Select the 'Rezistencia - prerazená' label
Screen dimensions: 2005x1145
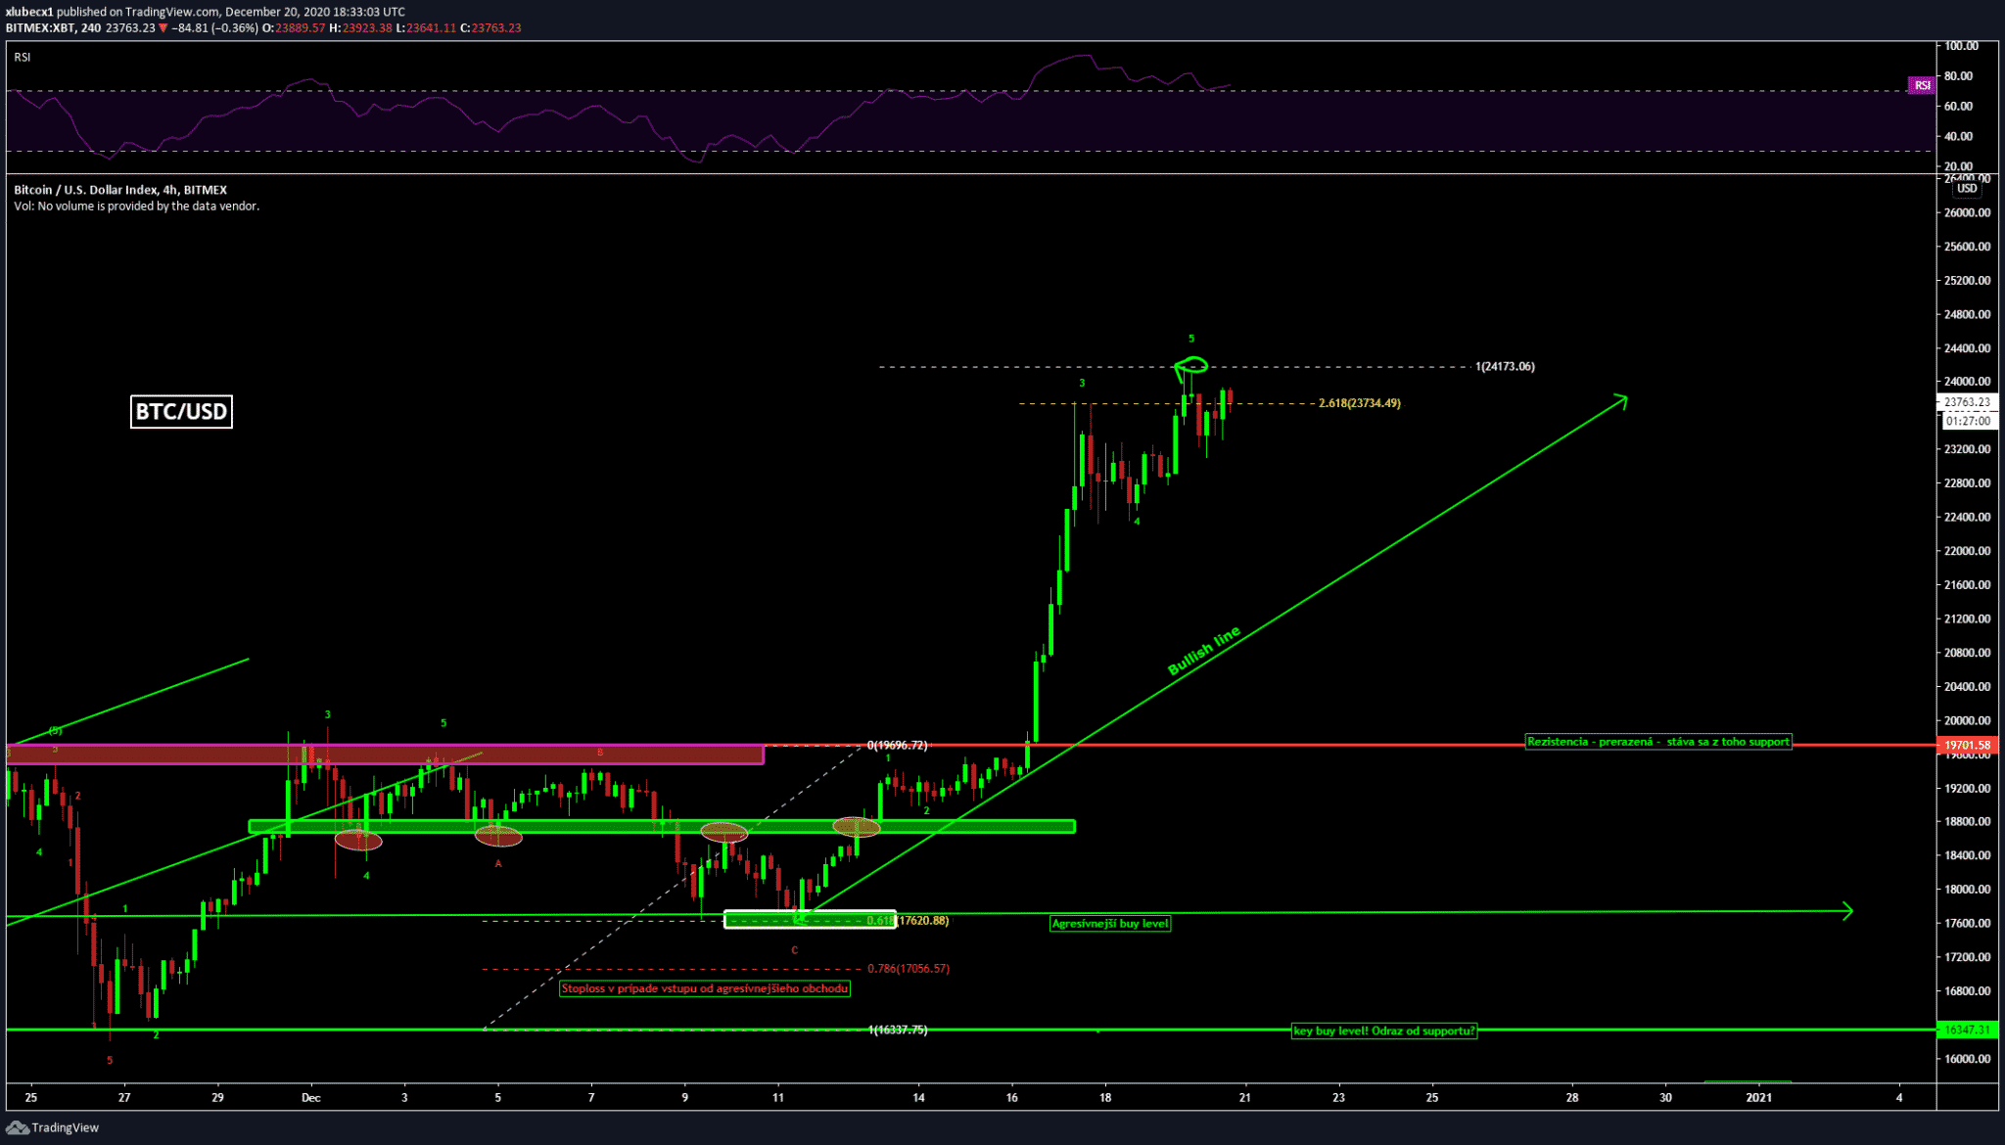point(1657,742)
